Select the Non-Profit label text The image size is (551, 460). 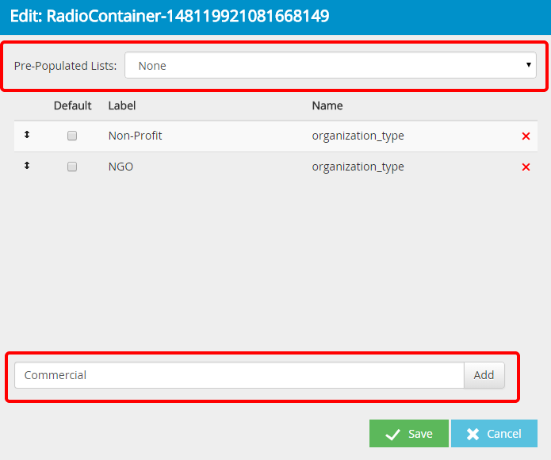tap(135, 136)
